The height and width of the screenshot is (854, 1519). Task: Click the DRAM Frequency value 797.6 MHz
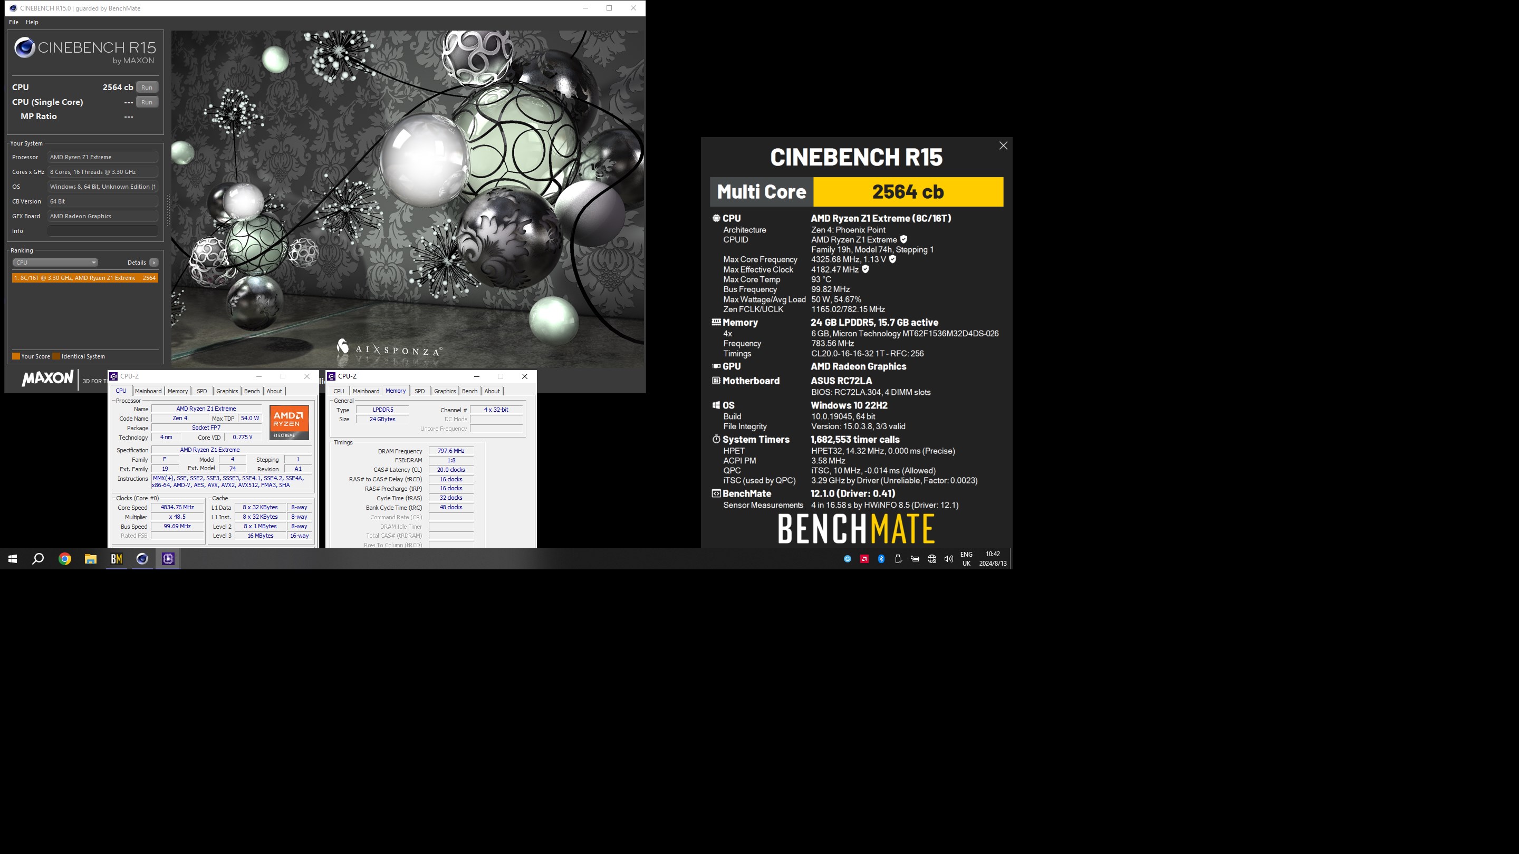pyautogui.click(x=451, y=451)
